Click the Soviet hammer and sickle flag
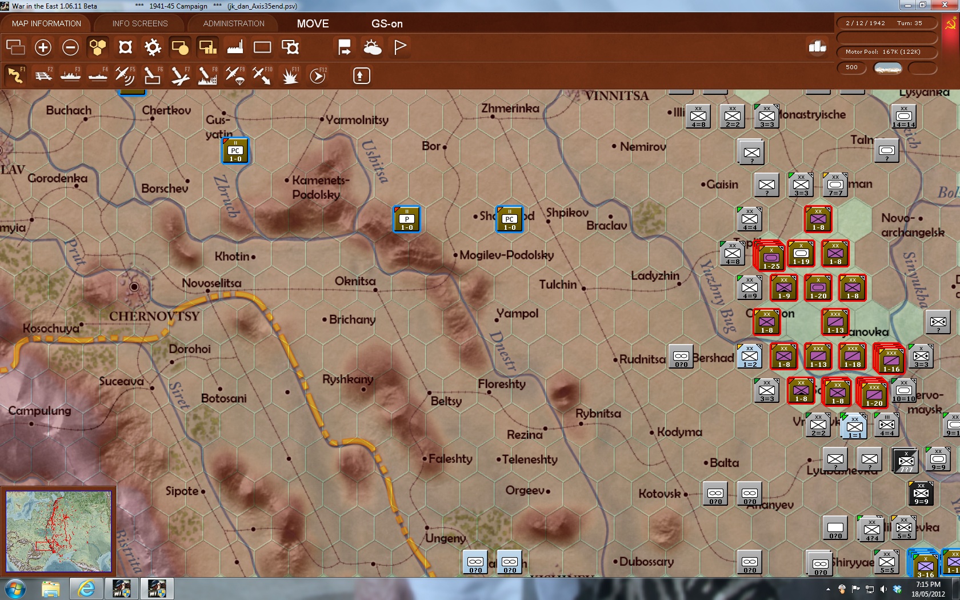Image resolution: width=960 pixels, height=600 pixels. (951, 24)
